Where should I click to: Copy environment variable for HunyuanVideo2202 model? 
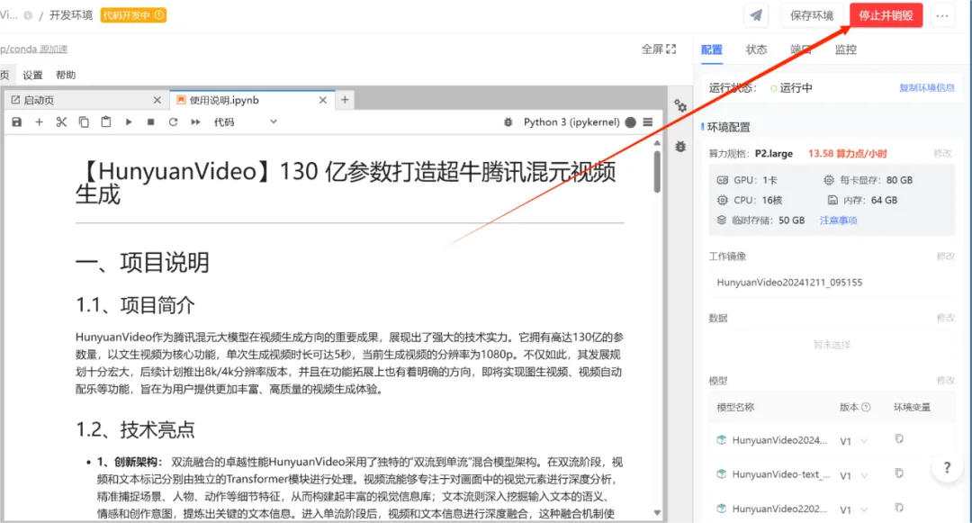899,508
